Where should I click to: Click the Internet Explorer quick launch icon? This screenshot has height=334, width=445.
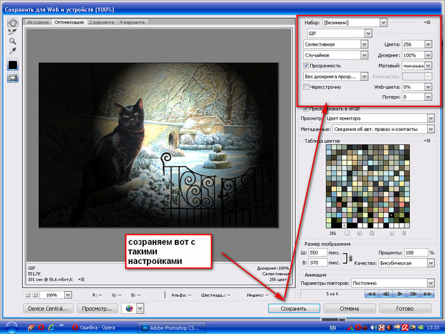pos(51,328)
